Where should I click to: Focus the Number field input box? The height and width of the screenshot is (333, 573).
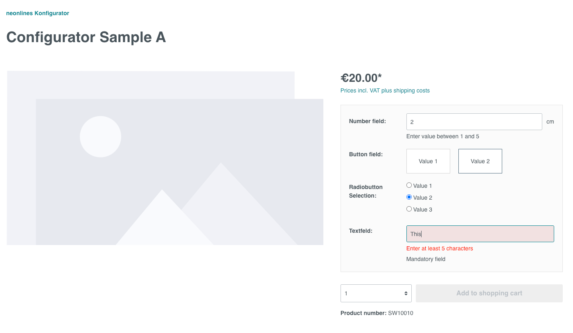coord(474,122)
